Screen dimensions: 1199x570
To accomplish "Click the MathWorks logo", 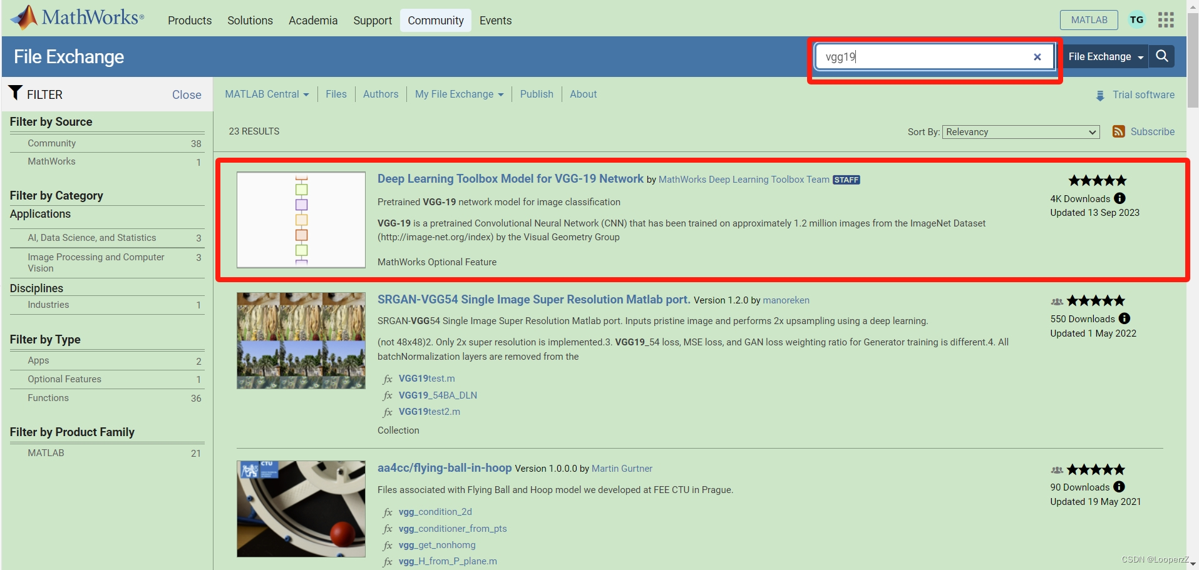I will pos(77,18).
